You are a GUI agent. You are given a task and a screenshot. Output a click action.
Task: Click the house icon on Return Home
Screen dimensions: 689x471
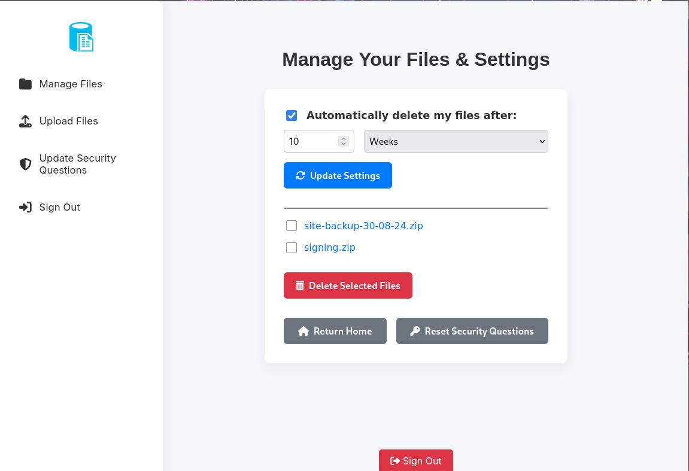303,332
